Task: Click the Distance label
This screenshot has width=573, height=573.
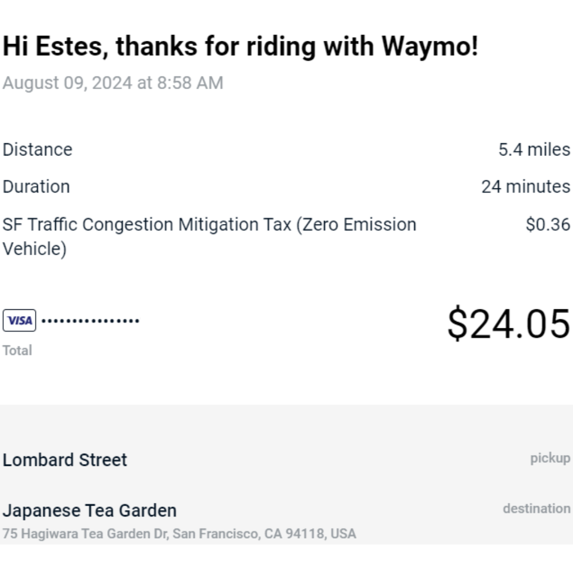Action: 37,150
